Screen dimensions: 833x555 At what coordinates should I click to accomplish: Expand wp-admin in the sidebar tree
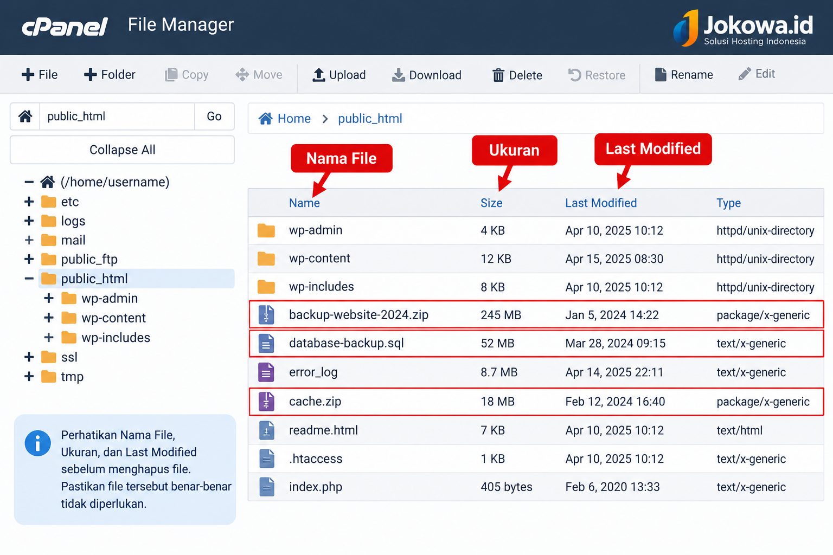pyautogui.click(x=49, y=298)
